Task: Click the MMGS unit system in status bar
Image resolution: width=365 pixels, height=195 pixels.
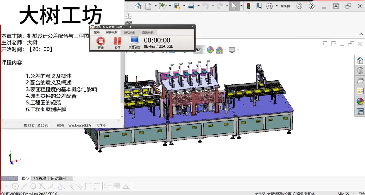Action: click(x=343, y=194)
